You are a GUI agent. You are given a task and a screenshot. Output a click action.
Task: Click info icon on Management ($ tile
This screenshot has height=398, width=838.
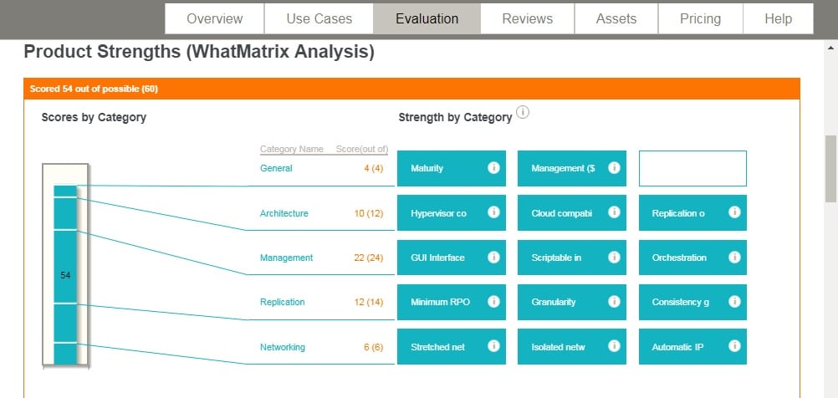[614, 168]
